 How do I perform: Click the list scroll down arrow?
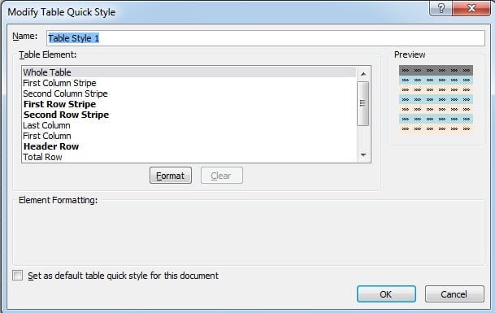click(363, 154)
